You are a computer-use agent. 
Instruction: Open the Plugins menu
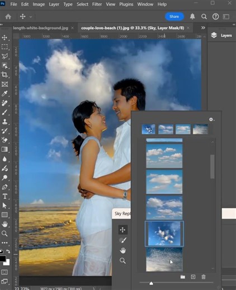(126, 4)
